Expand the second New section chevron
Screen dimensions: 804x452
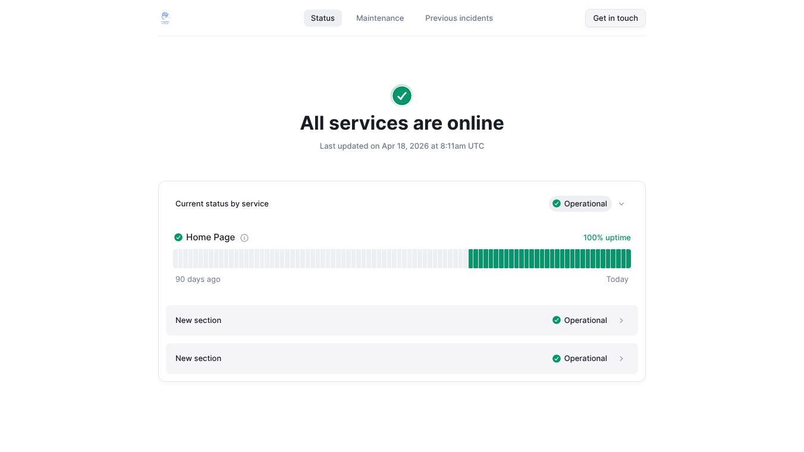(x=621, y=359)
